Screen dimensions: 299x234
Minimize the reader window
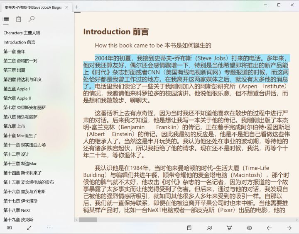pos(266,5)
